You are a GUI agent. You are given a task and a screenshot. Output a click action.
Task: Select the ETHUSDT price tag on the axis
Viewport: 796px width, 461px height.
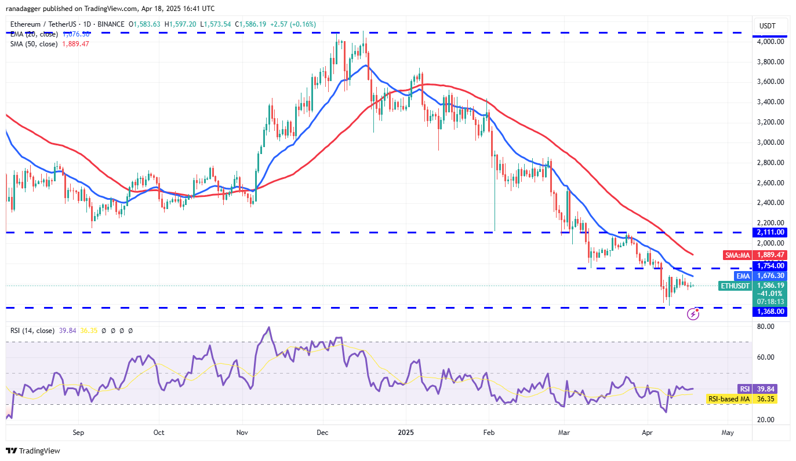[x=735, y=286]
